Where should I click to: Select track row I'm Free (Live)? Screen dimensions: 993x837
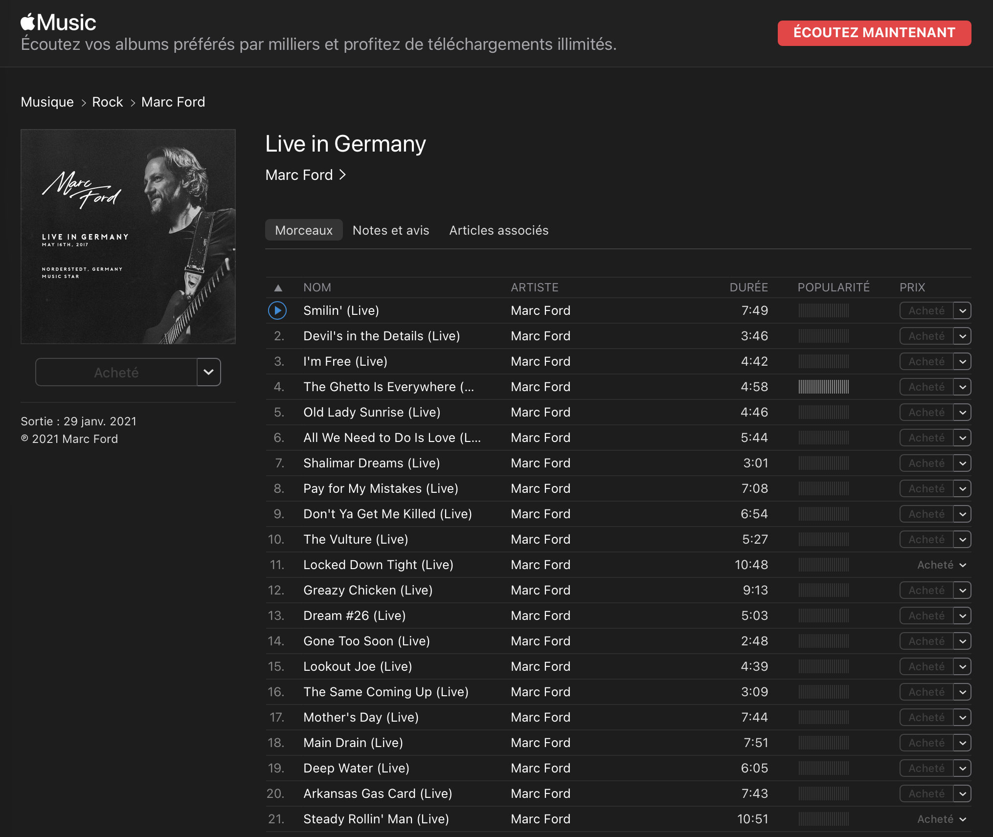tap(618, 361)
